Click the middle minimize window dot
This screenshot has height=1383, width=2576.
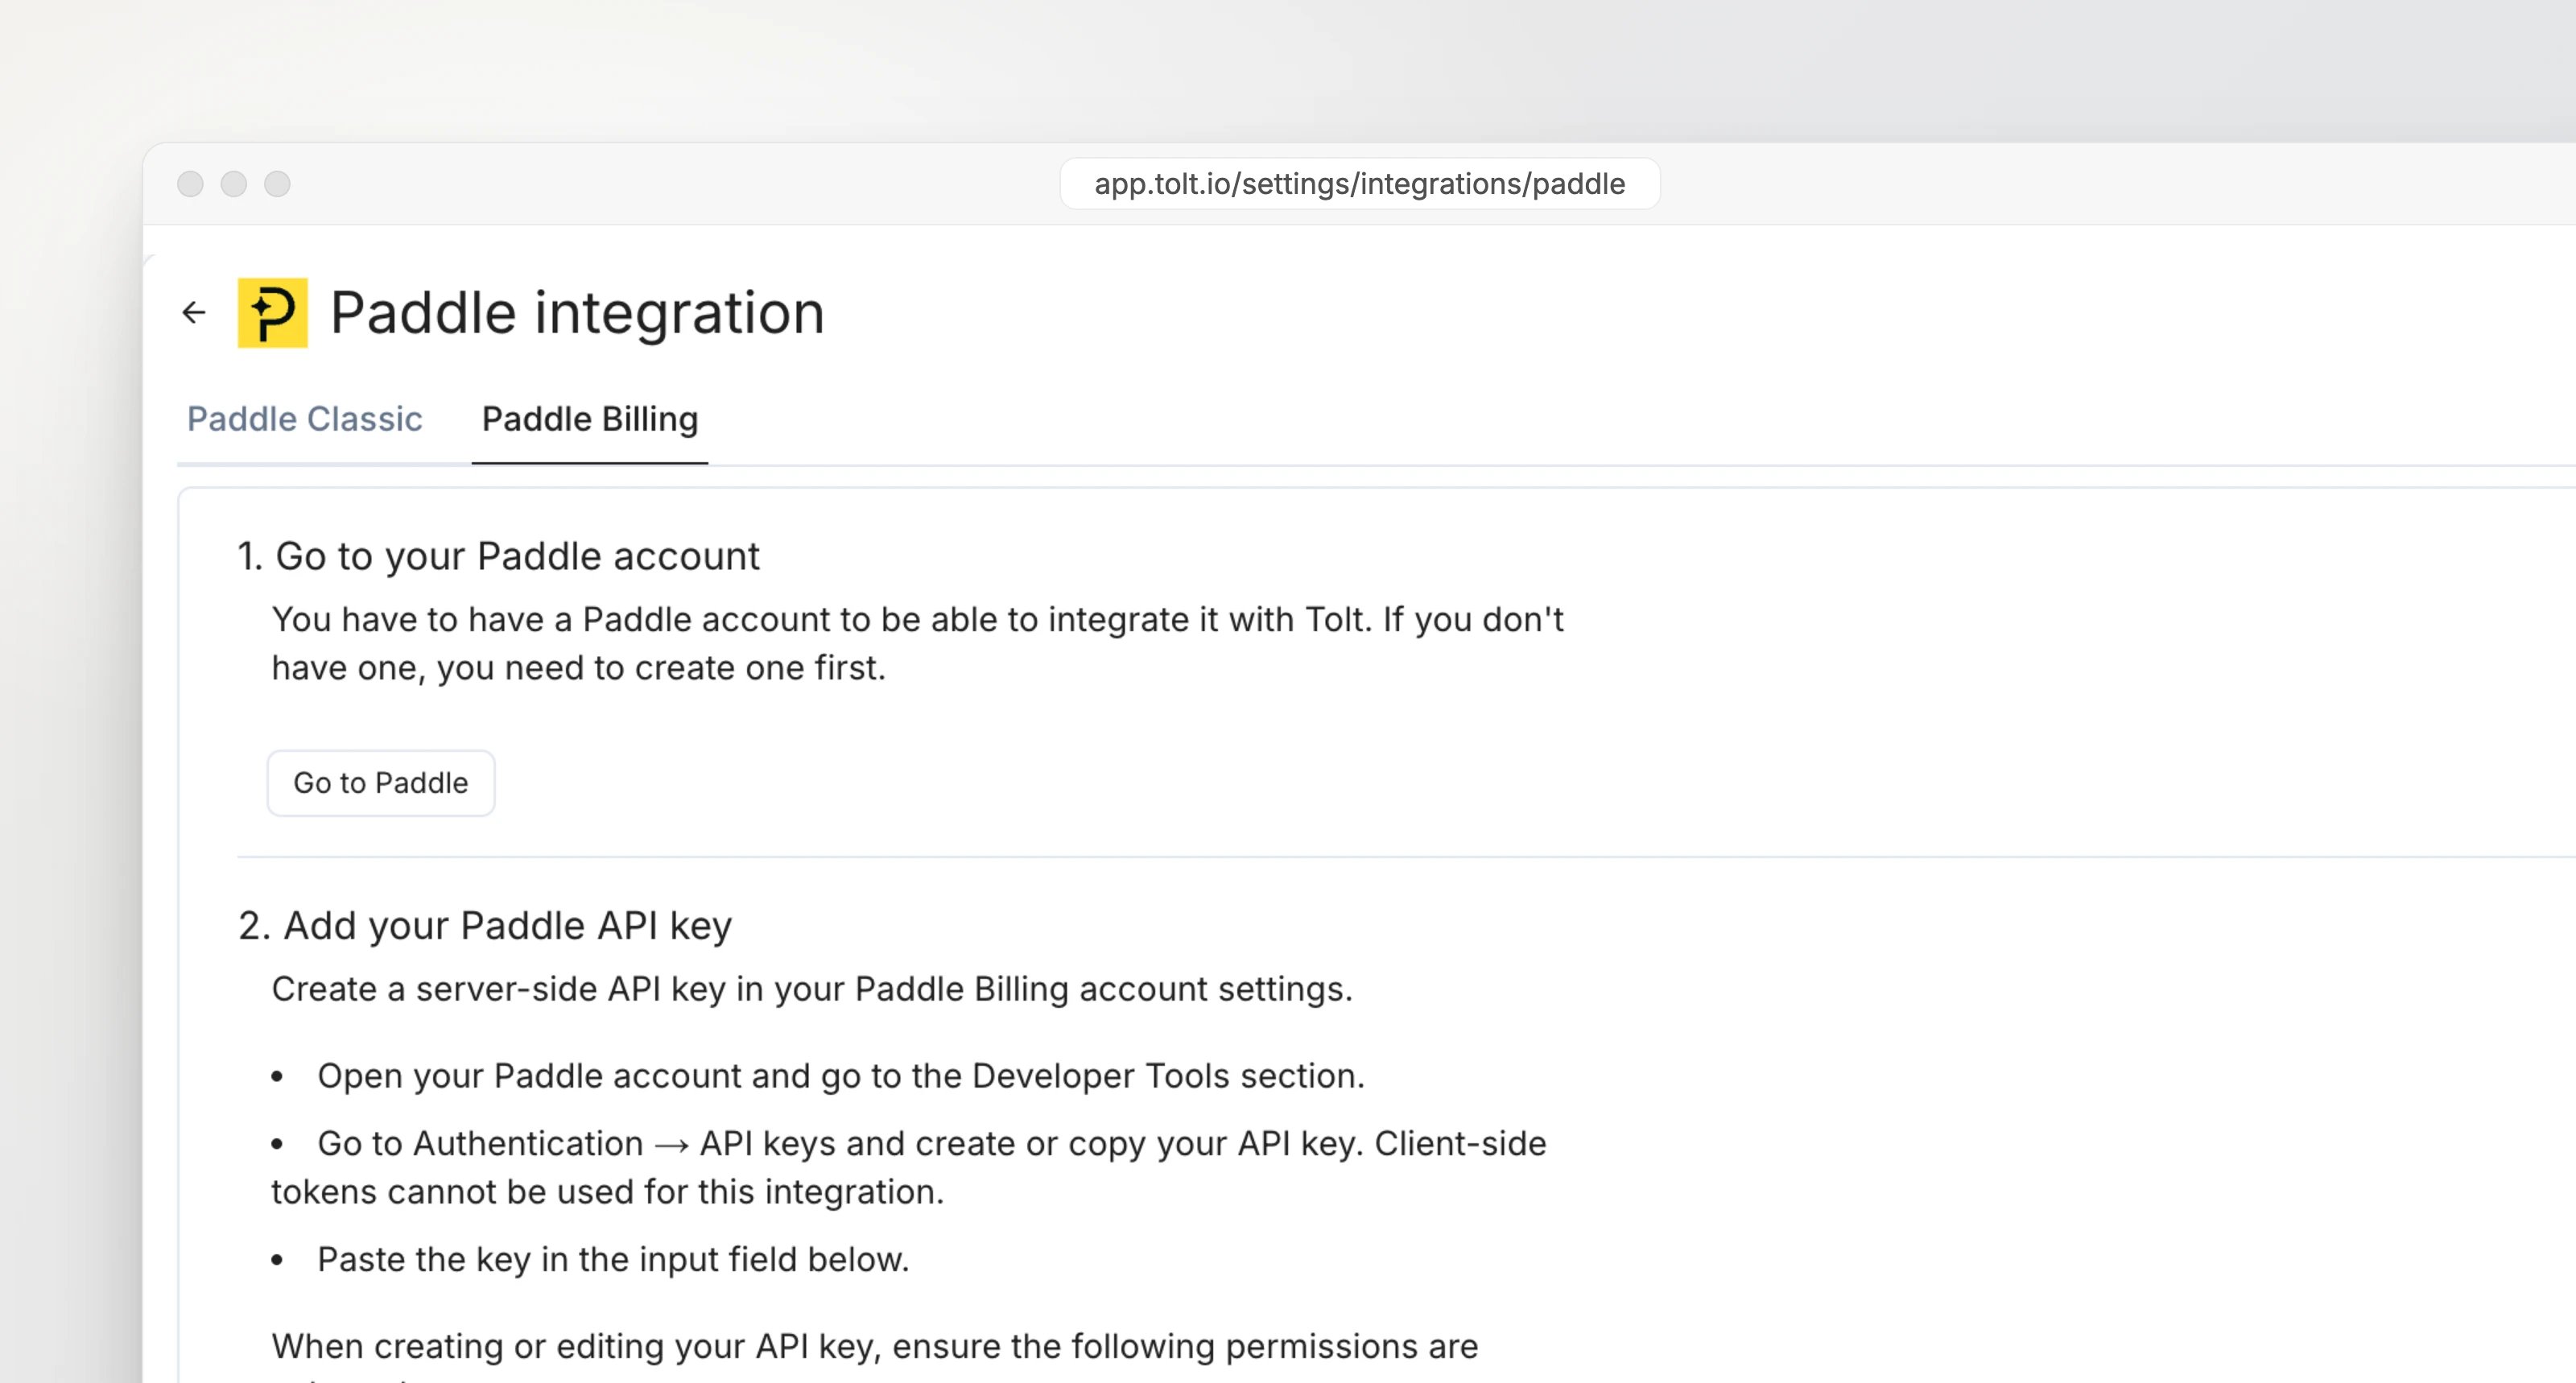(x=234, y=184)
